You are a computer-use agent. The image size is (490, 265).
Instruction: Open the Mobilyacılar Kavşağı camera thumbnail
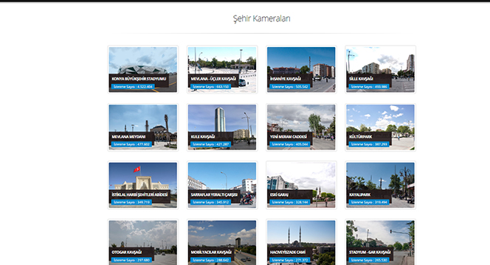tap(222, 243)
